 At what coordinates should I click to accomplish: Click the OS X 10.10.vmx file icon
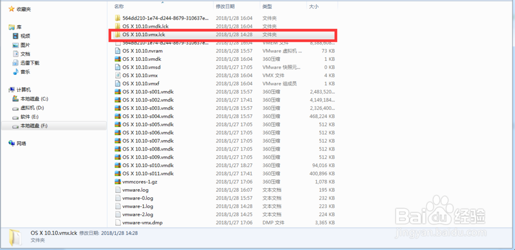(117, 75)
